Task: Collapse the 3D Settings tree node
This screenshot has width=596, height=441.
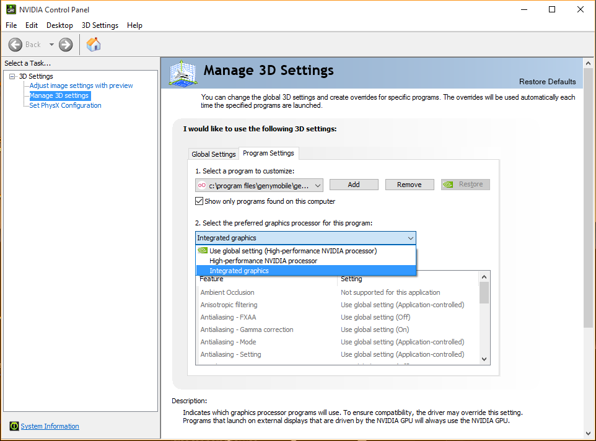Action: pyautogui.click(x=12, y=76)
